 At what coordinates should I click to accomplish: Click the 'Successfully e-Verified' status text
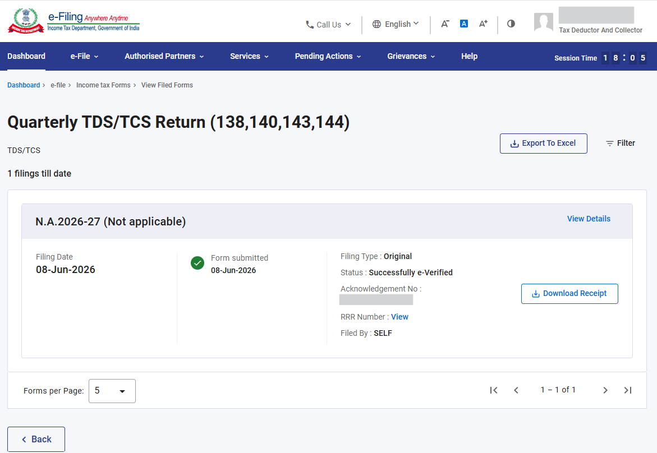(x=411, y=272)
